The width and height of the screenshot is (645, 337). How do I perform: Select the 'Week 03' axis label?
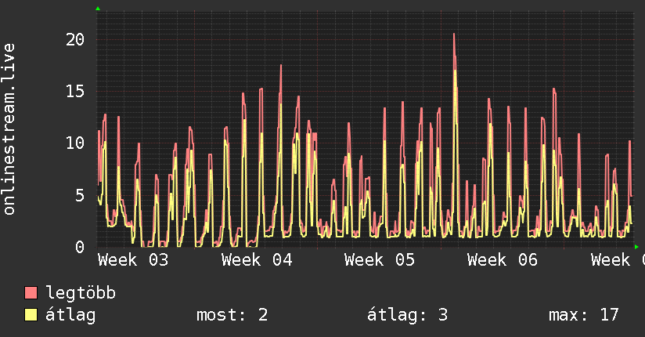[133, 260]
